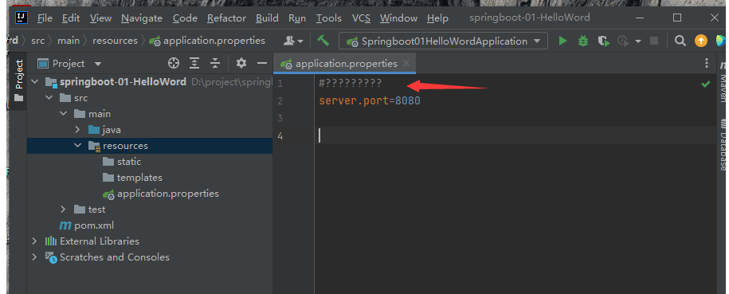Select the java folder in tree
Viewport: 729px width, 294px height.
pyautogui.click(x=104, y=130)
